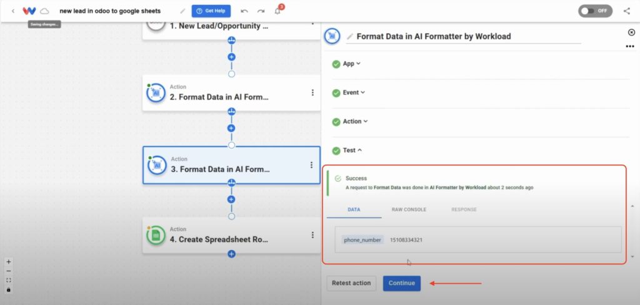Fit the workflow to view

pos(9,280)
